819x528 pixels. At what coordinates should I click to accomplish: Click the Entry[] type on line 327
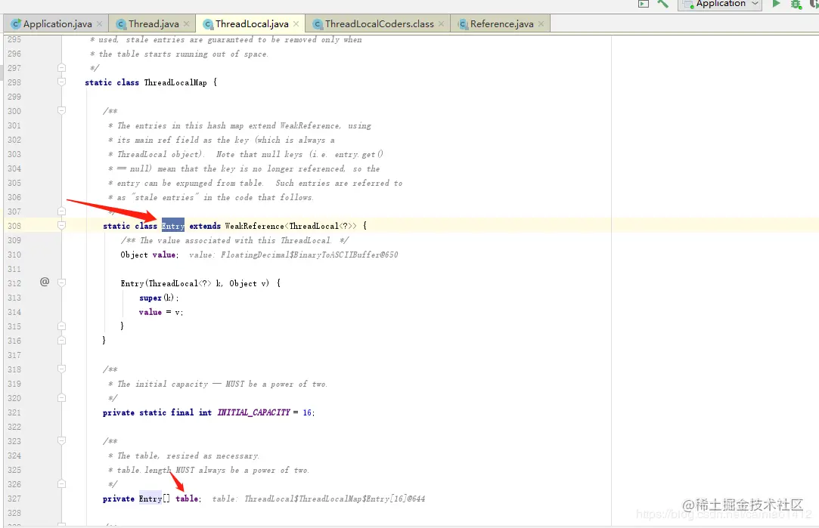[154, 499]
